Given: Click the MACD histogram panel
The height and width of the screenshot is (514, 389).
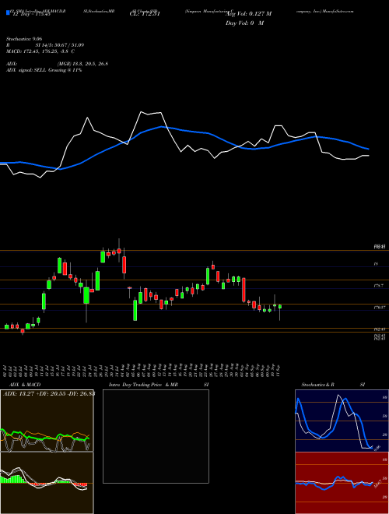Looking at the screenshot, I should coord(47,483).
